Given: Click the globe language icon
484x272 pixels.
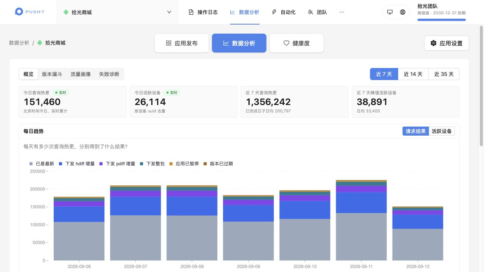Looking at the screenshot, I should coord(403,12).
